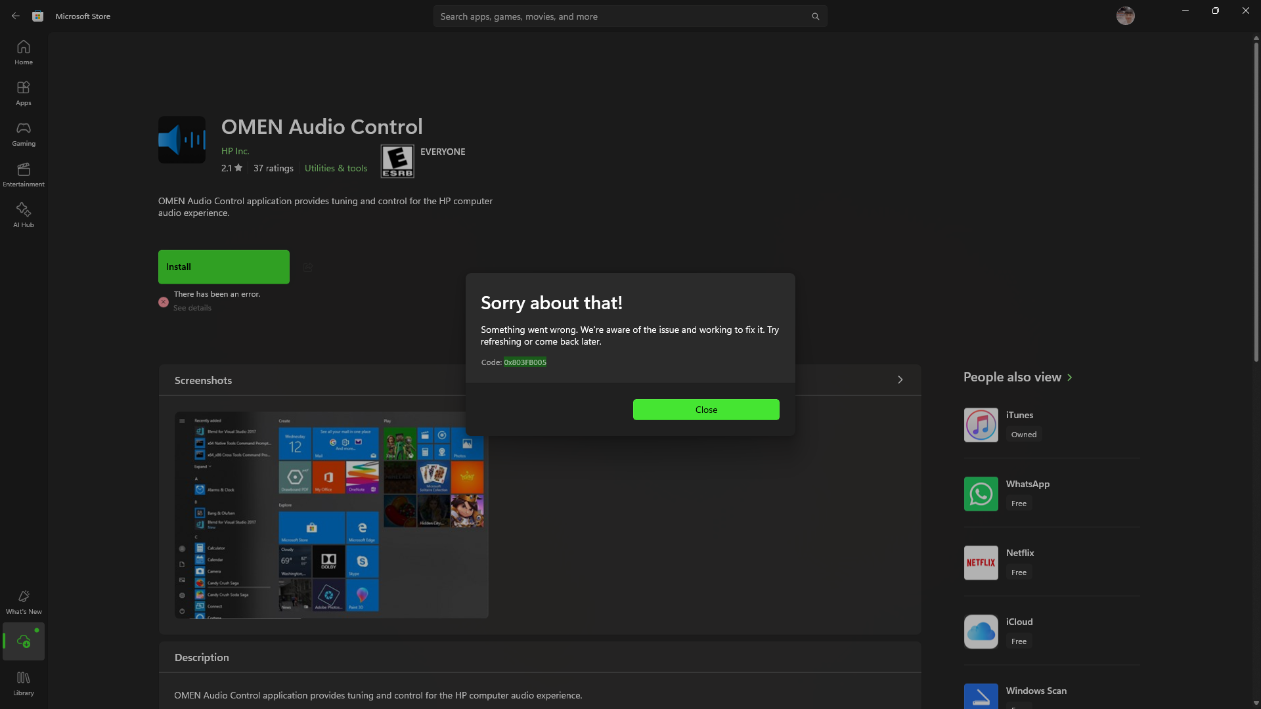The height and width of the screenshot is (709, 1261).
Task: Open the AI Hub section
Action: point(23,215)
